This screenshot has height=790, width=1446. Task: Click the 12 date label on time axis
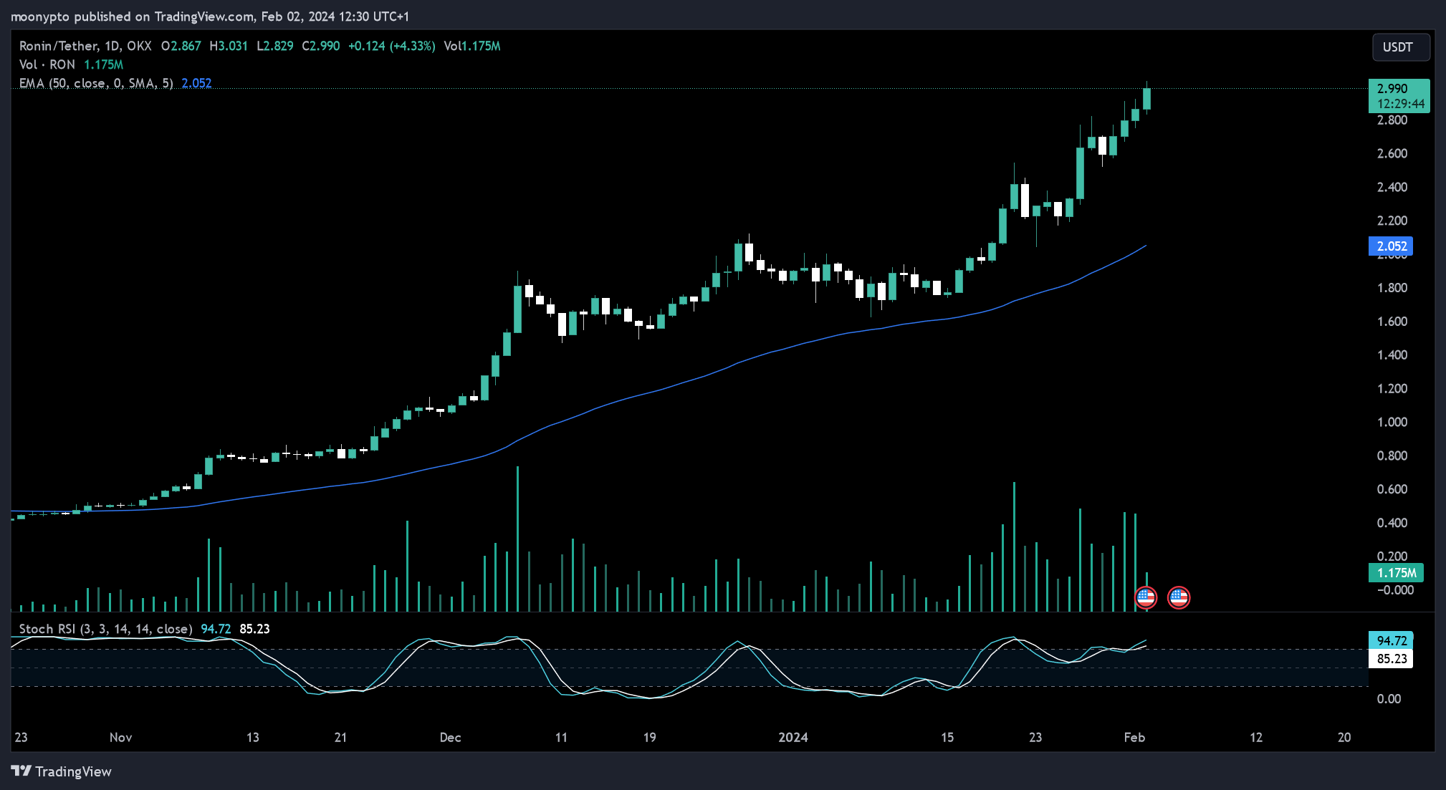point(1256,737)
